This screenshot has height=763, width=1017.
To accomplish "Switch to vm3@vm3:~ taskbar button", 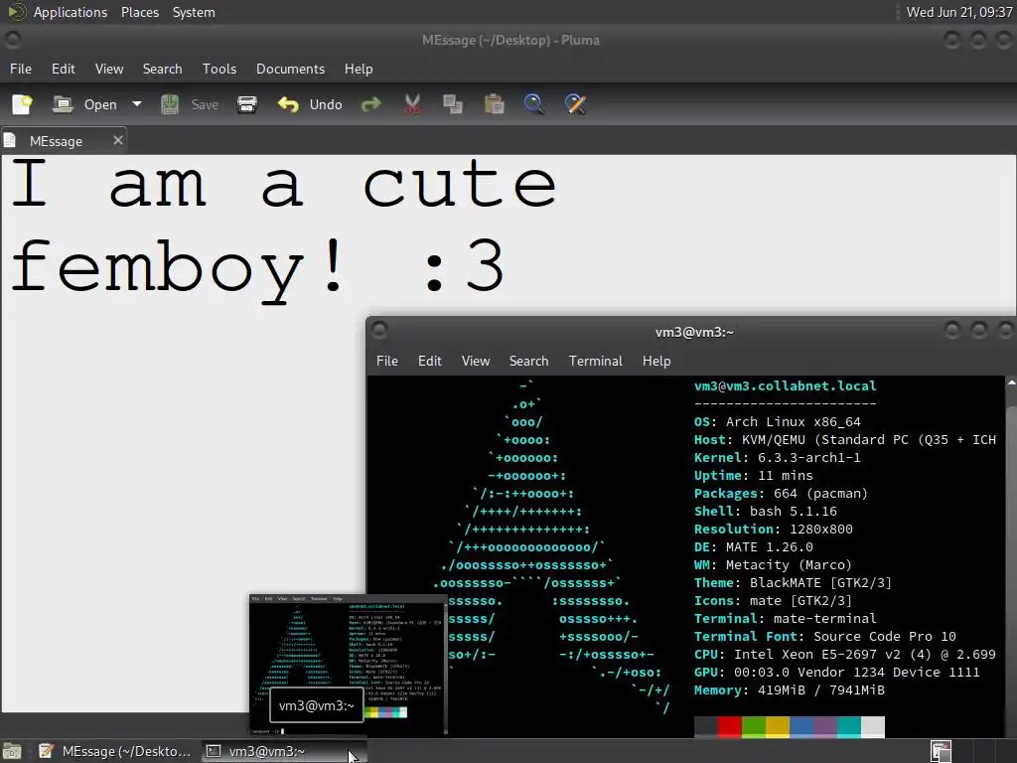I will tap(282, 751).
